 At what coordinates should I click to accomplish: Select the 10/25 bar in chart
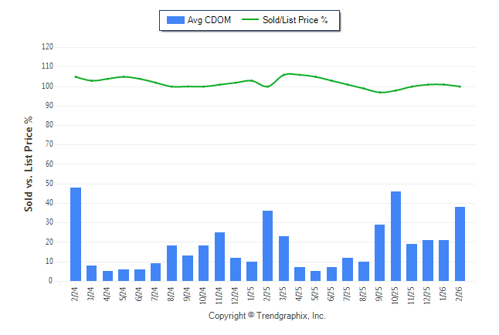pos(395,236)
